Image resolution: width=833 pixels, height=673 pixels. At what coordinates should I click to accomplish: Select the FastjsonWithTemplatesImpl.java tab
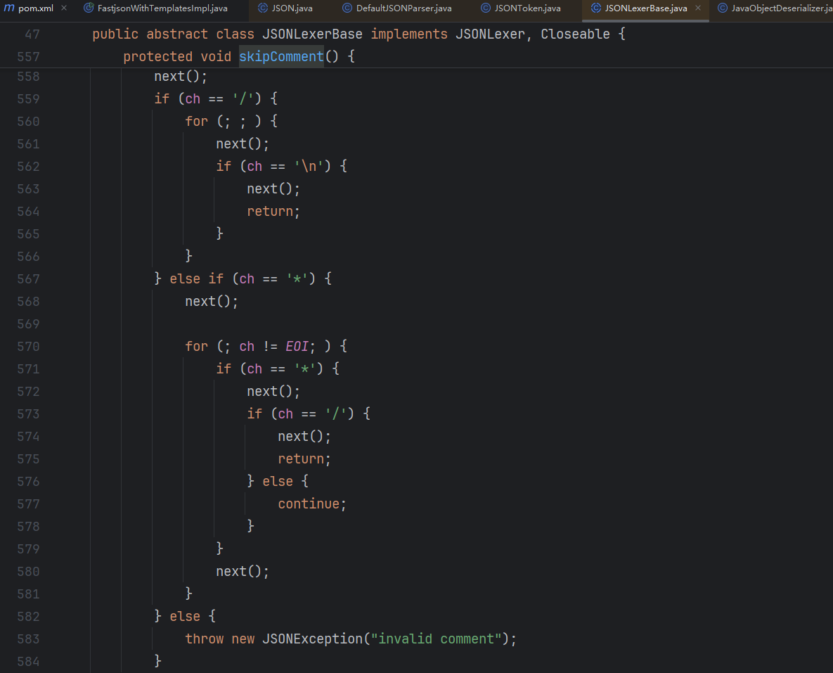pyautogui.click(x=162, y=8)
